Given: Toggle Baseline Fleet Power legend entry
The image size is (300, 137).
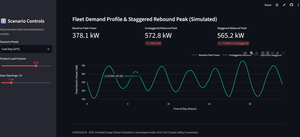Looking at the screenshot, I should [x=206, y=55].
